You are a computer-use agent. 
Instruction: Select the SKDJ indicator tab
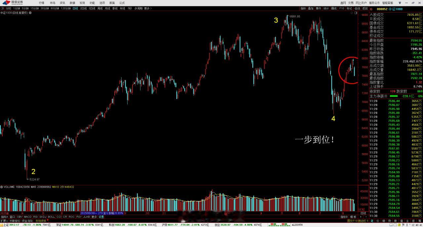(43, 217)
